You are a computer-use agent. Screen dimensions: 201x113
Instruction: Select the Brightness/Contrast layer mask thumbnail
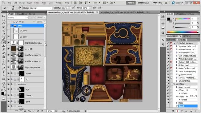[x=21, y=43]
